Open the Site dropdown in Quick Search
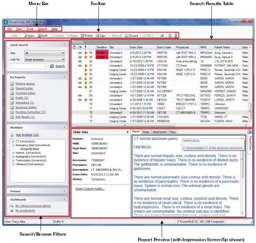Image resolution: width=256 pixels, height=243 pixels. click(45, 53)
